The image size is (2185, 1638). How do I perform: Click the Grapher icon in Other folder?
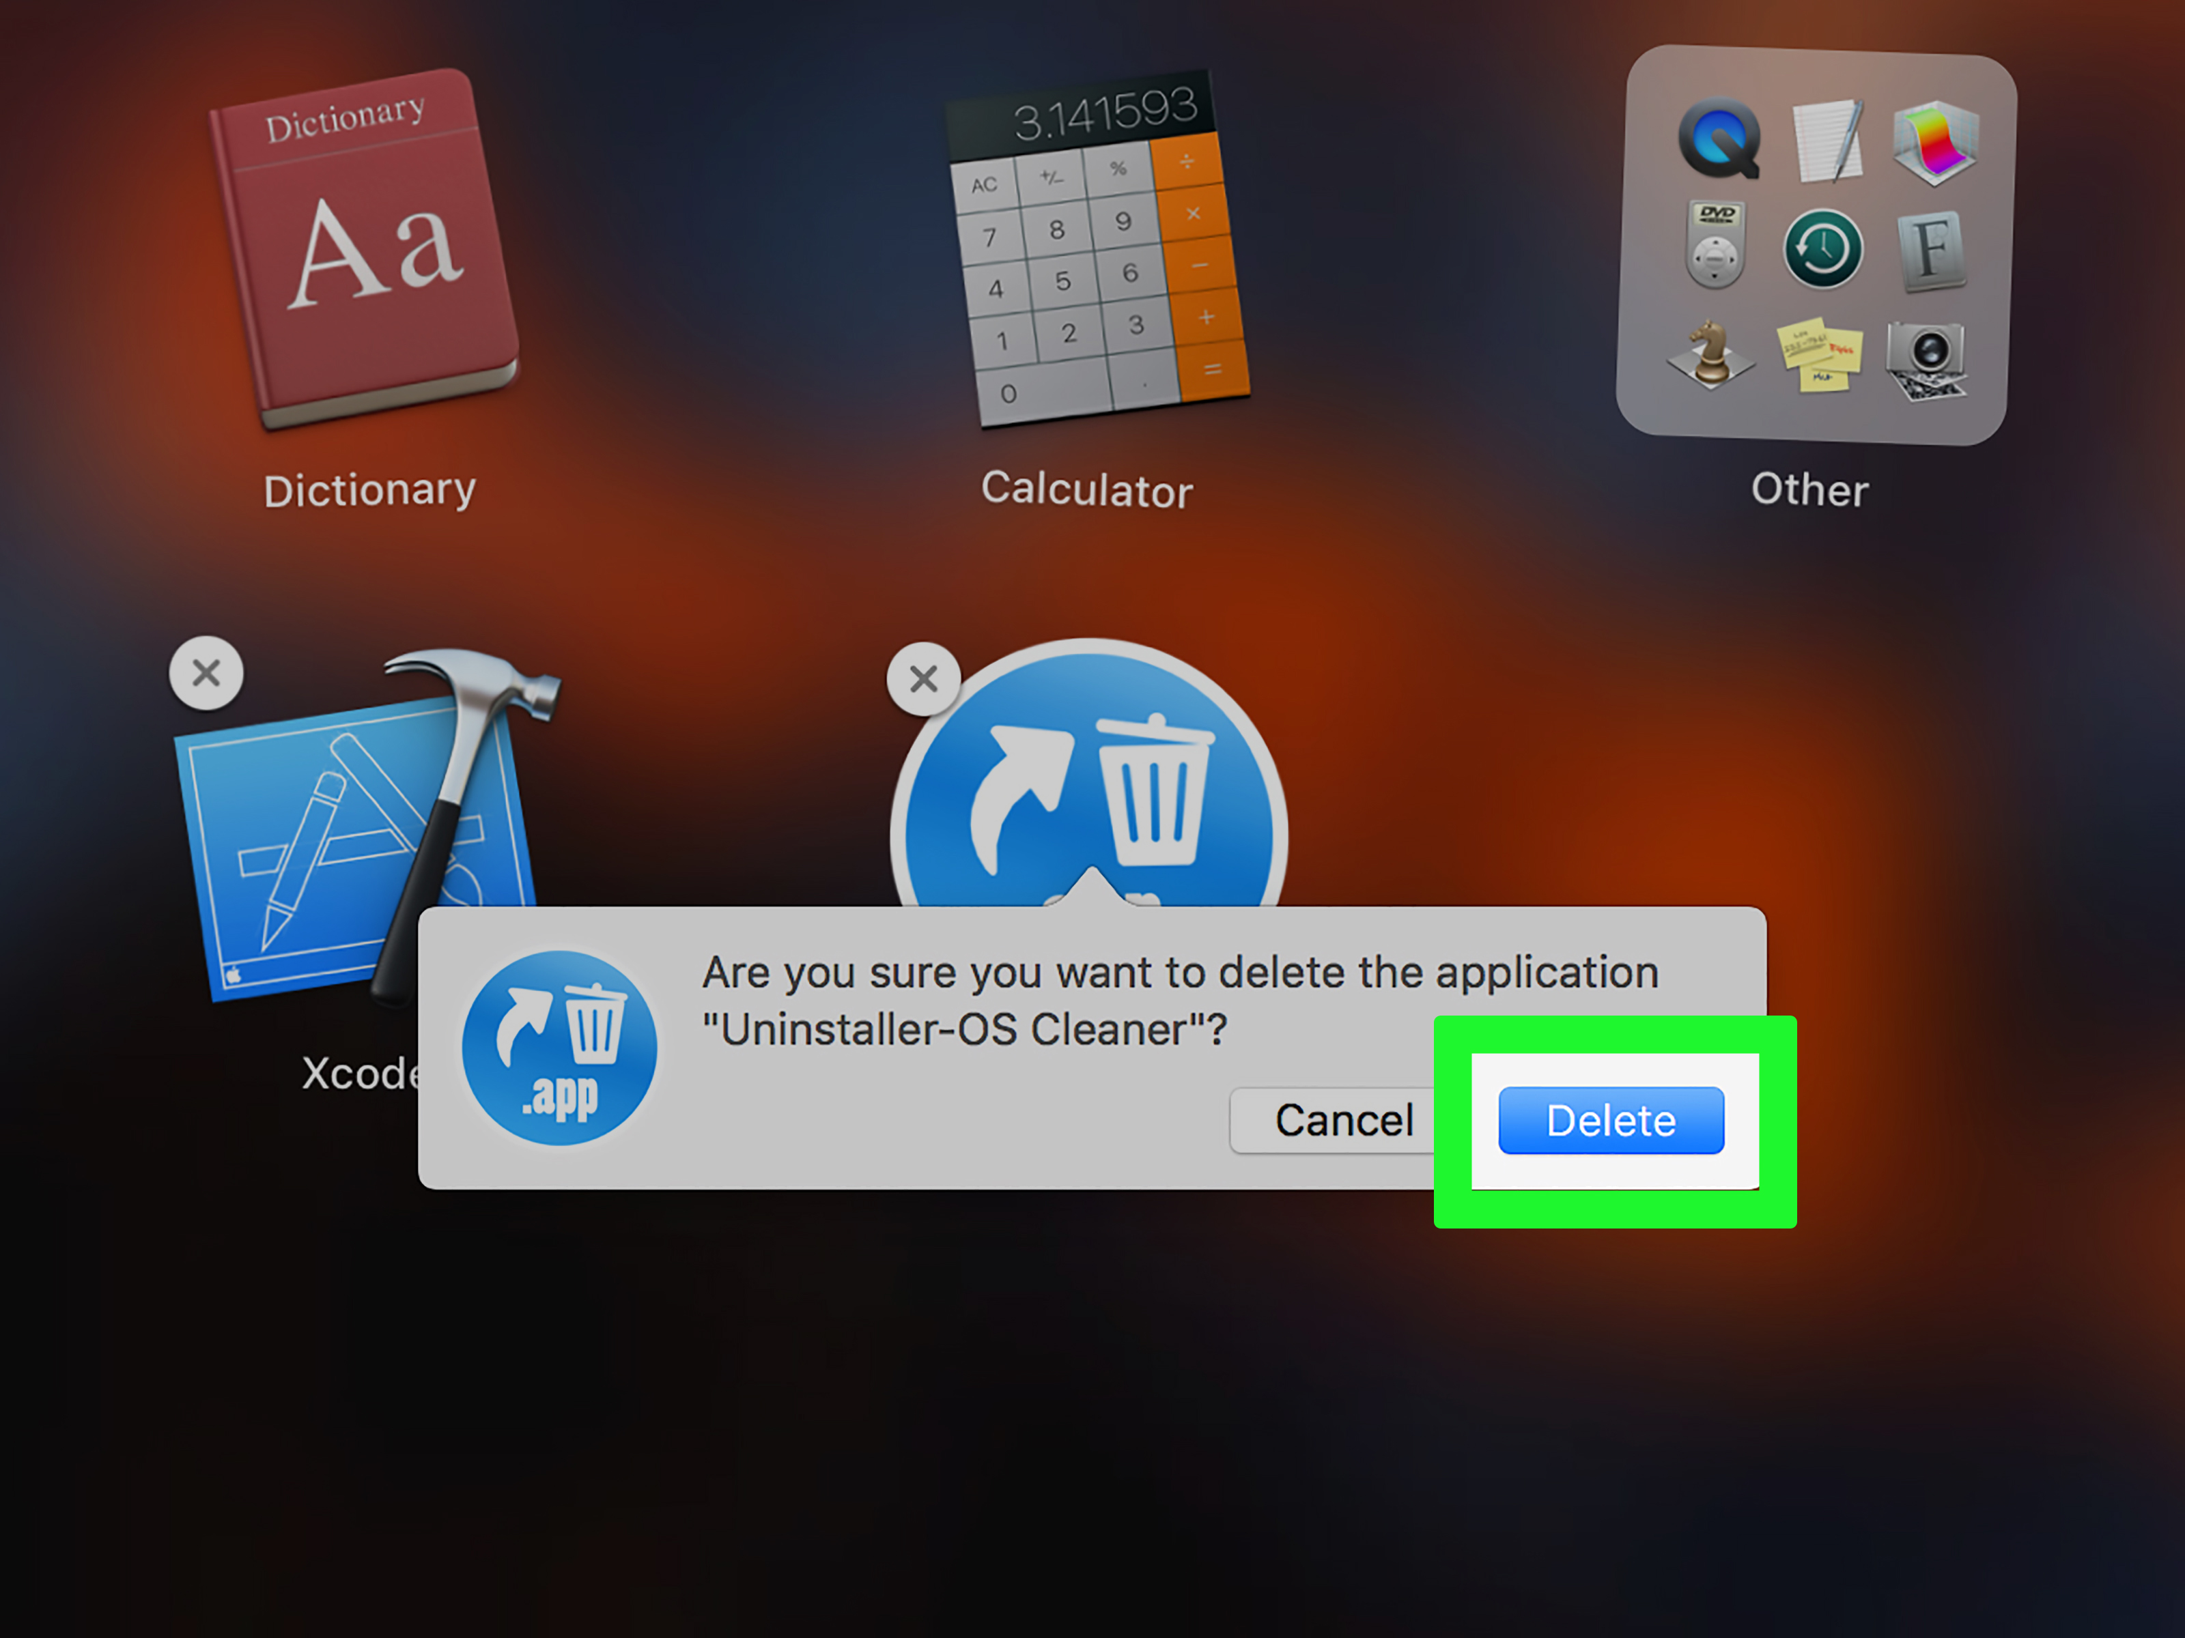(x=1936, y=142)
